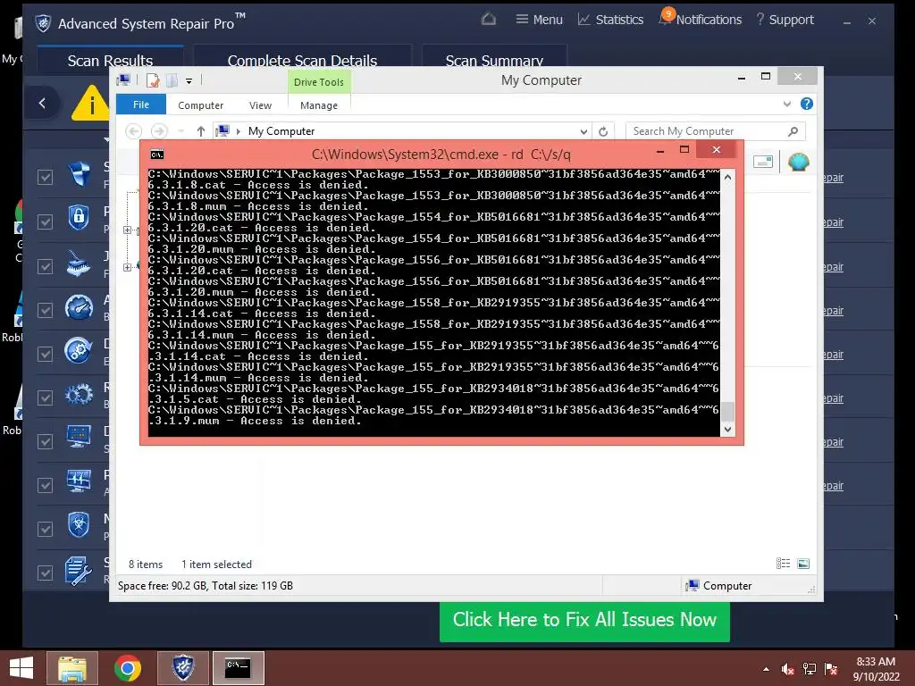Viewport: 915px width, 686px height.
Task: Click the Advanced System Repair Pro home icon
Action: (489, 20)
